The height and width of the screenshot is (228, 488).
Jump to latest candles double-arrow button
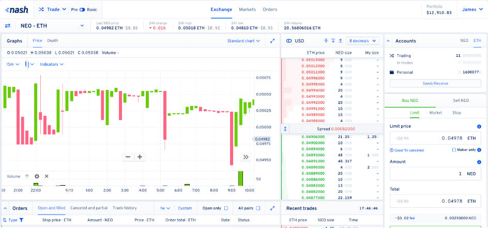coord(246,157)
